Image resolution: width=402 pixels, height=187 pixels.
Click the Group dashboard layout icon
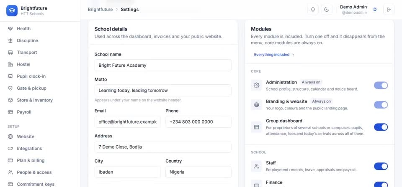tap(256, 127)
